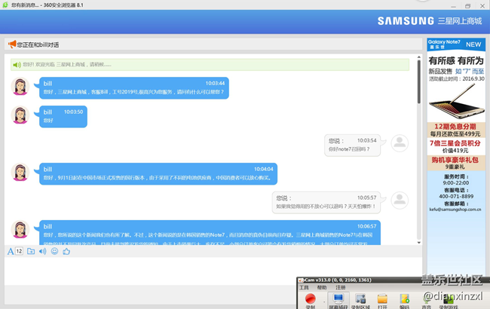Image resolution: width=490 pixels, height=309 pixels.
Task: Click the 有所感 有所为 headline
Action: 456,60
